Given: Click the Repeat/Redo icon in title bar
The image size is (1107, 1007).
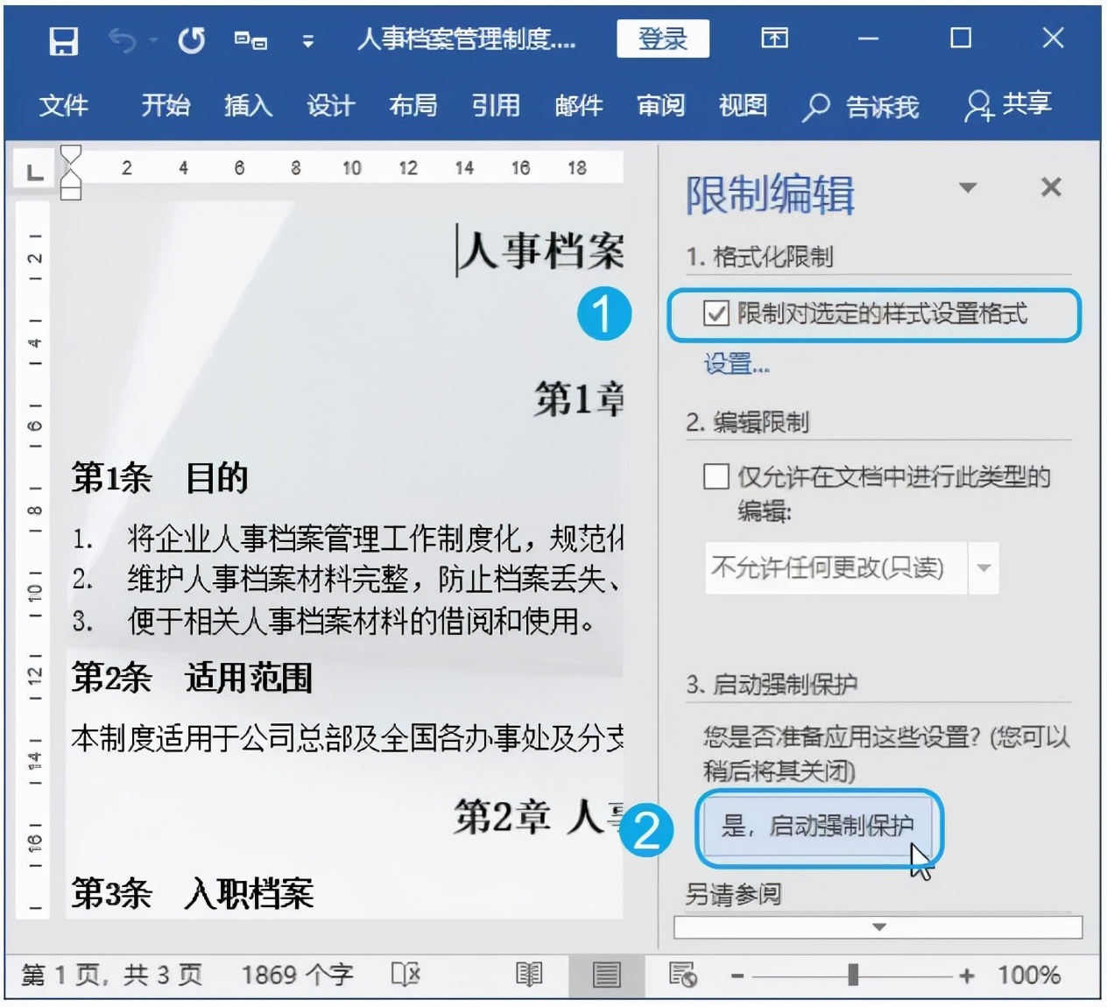Looking at the screenshot, I should coord(191,39).
